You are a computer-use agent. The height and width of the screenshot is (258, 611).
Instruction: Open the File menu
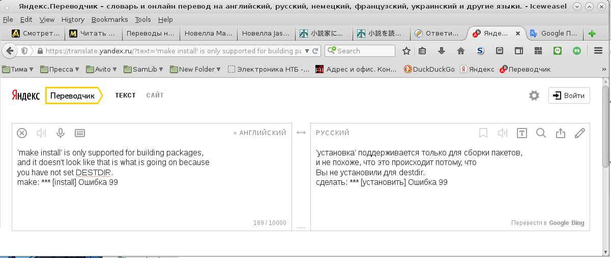8,19
